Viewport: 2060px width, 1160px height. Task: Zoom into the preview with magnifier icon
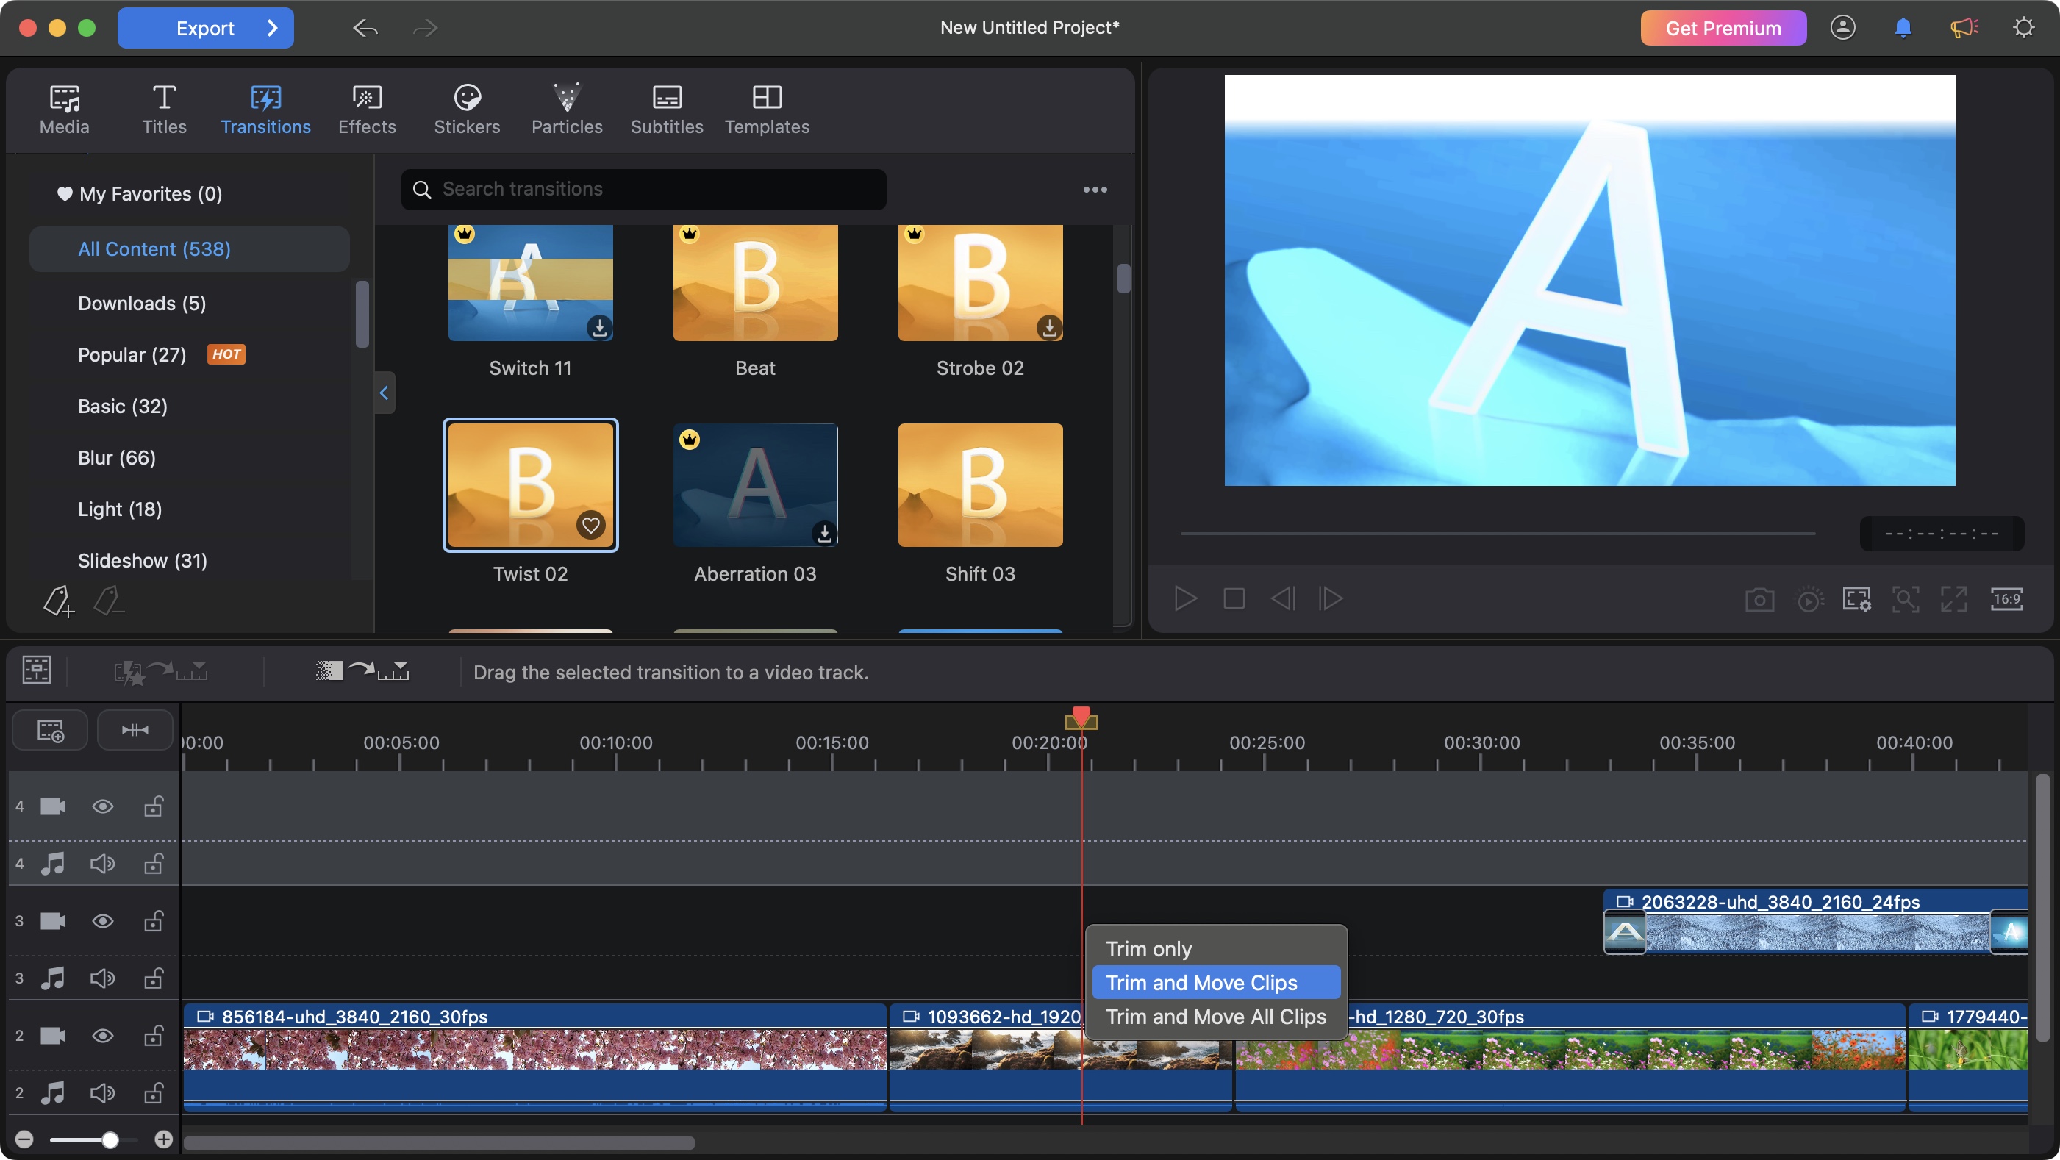point(1906,599)
